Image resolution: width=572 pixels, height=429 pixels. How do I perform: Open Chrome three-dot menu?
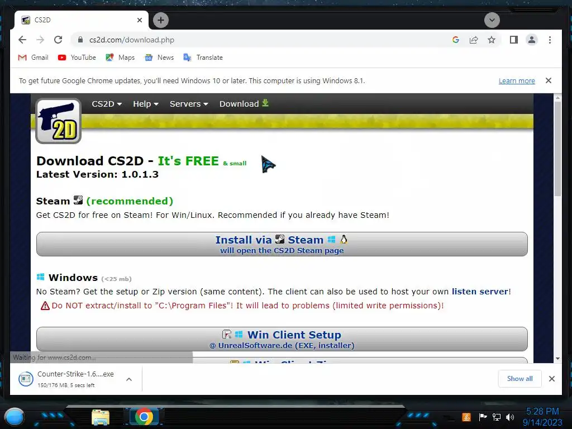click(x=550, y=40)
